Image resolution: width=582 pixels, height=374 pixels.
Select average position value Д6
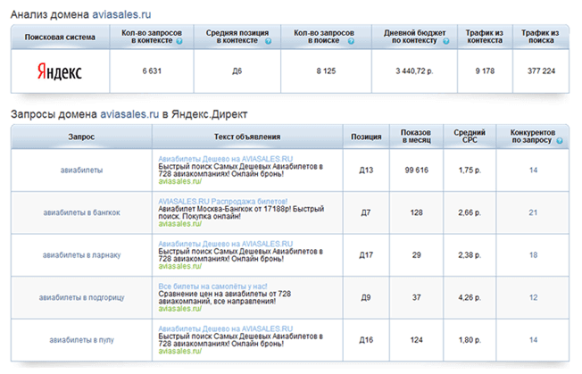(237, 71)
